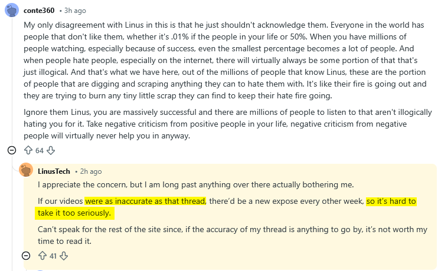Open LinusTech's orange avatar icon
Image resolution: width=438 pixels, height=271 pixels.
click(26, 170)
